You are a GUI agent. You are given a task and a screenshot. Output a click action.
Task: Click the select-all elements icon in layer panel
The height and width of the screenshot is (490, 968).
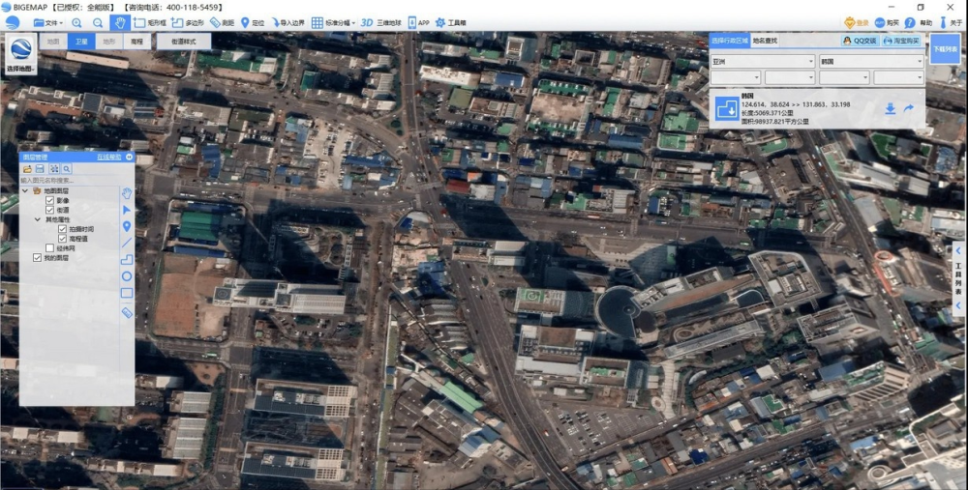click(54, 169)
